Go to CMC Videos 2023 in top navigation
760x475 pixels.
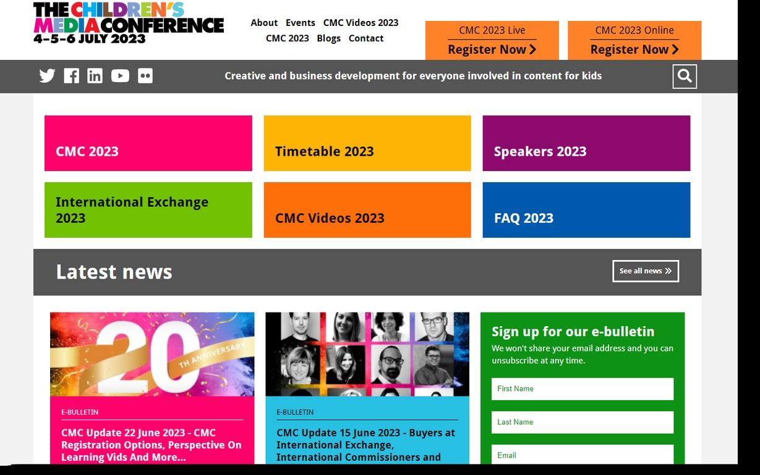click(361, 23)
